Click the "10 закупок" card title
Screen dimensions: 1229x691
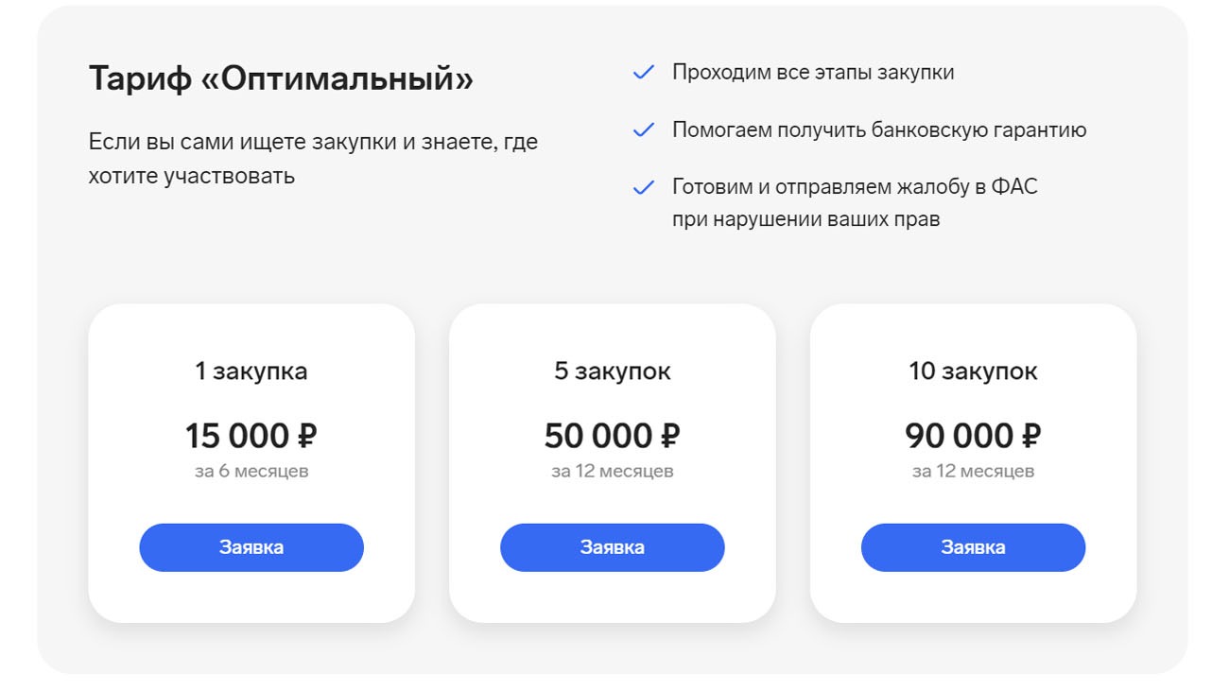point(973,371)
